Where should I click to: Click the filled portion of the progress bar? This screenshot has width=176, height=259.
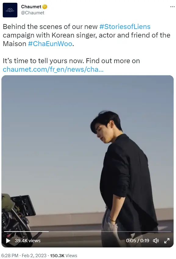26,232
